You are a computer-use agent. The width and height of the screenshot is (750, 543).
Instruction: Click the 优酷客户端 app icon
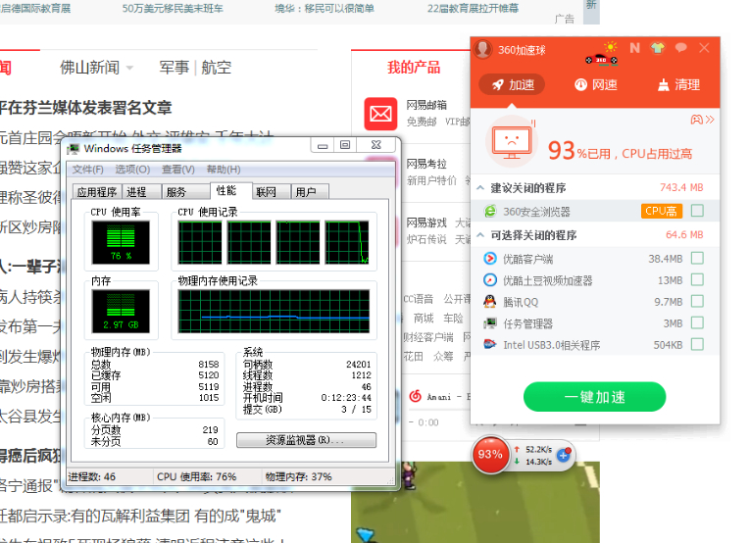tap(490, 259)
